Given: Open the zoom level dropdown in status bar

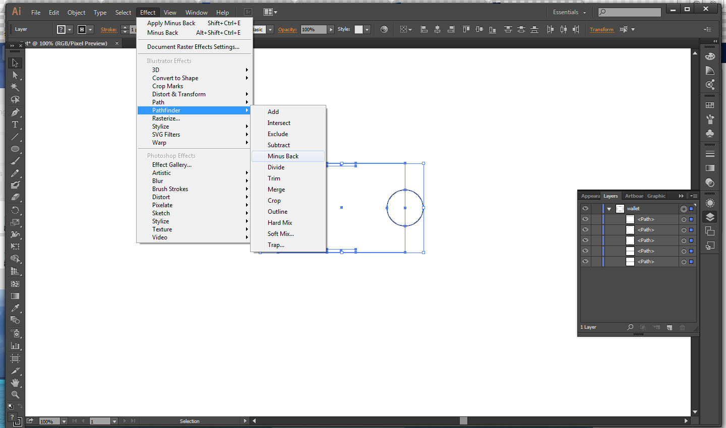Looking at the screenshot, I should pos(64,421).
